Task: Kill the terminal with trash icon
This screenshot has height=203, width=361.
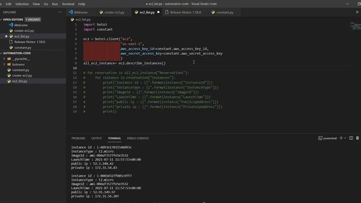Action: click(357, 138)
